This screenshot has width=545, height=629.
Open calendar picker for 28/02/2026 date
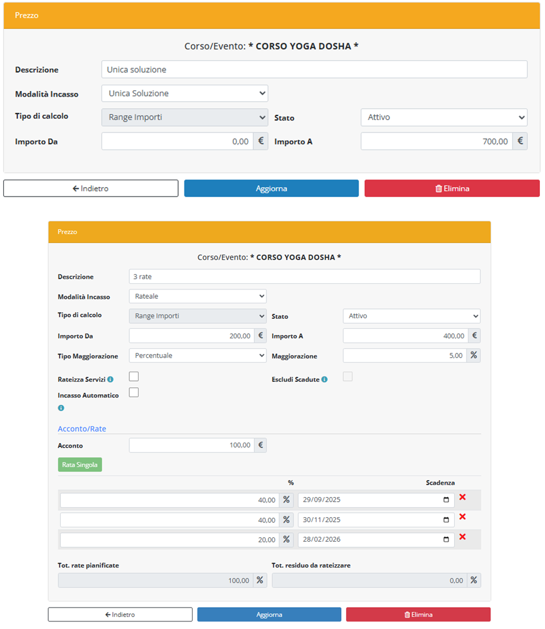click(446, 540)
